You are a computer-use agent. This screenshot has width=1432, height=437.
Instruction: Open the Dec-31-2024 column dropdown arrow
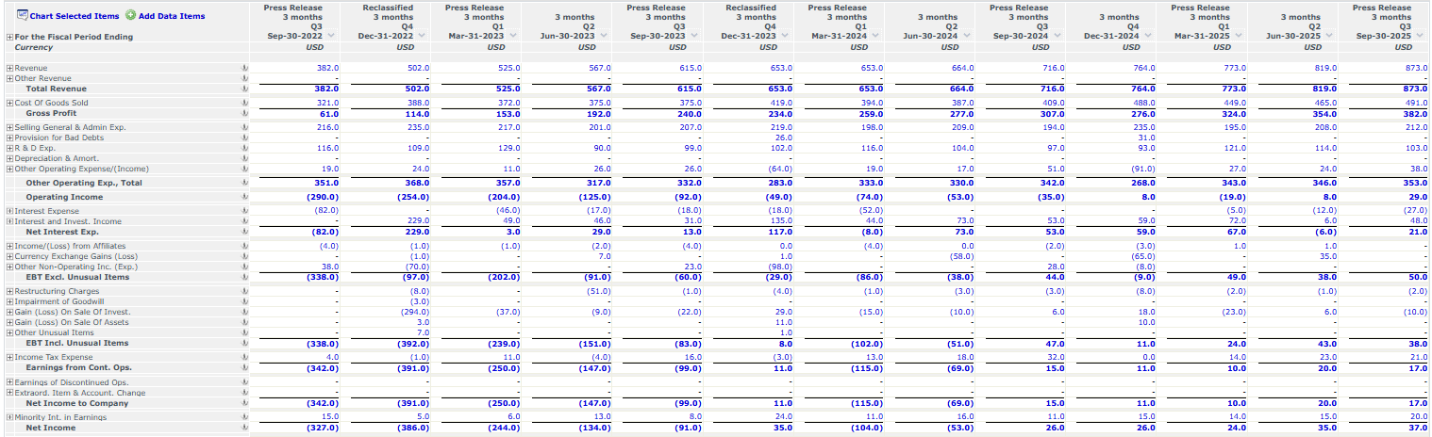[1149, 36]
